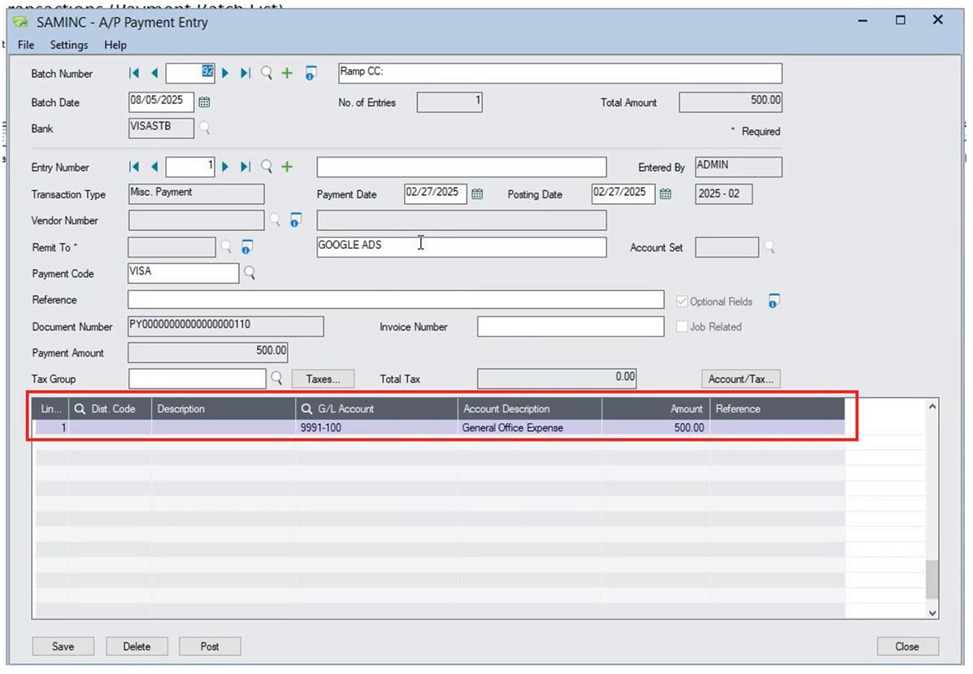Click the Batch Number finder magnifying glass
This screenshot has height=674, width=973.
[x=266, y=73]
